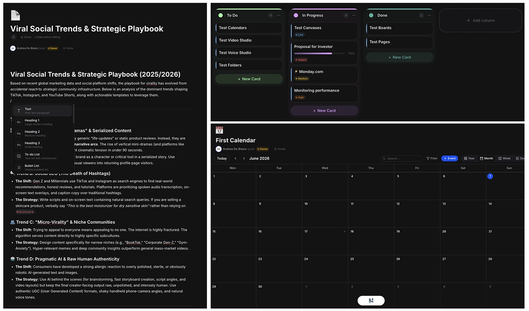Add a new column to the board
The image size is (529, 311).
pyautogui.click(x=480, y=20)
